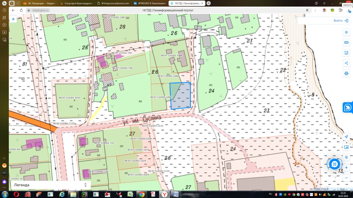Screen dimensions: 353x198
Task: Switch to Word in the taskbar
Action: pyautogui.click(x=175, y=194)
